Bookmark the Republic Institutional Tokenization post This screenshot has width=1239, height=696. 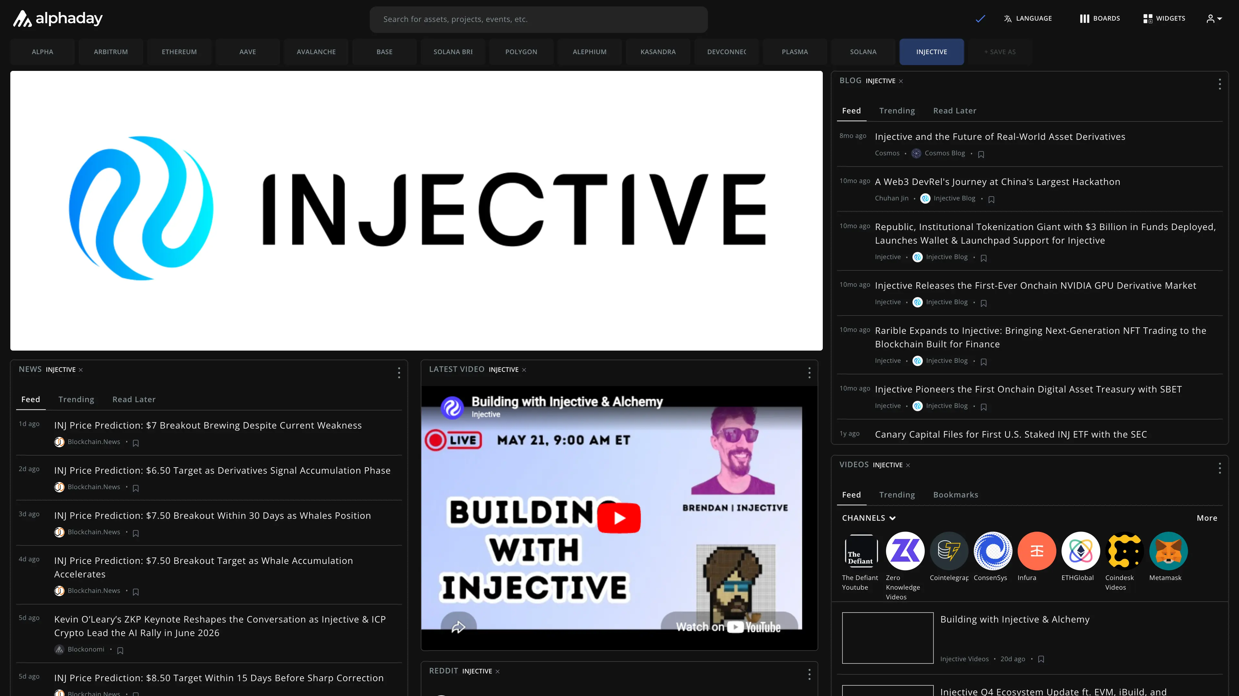[x=983, y=258]
